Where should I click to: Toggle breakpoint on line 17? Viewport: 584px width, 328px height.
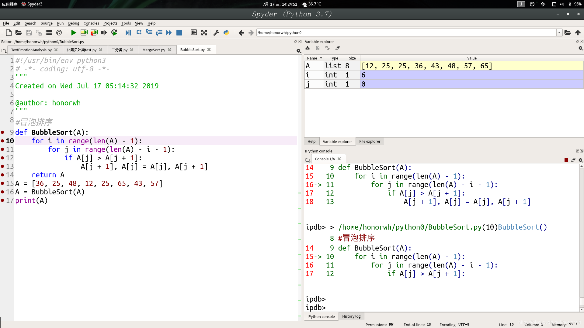[3, 200]
